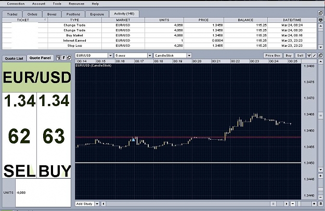
Task: Detach the chart into a separate window
Action: (320, 56)
